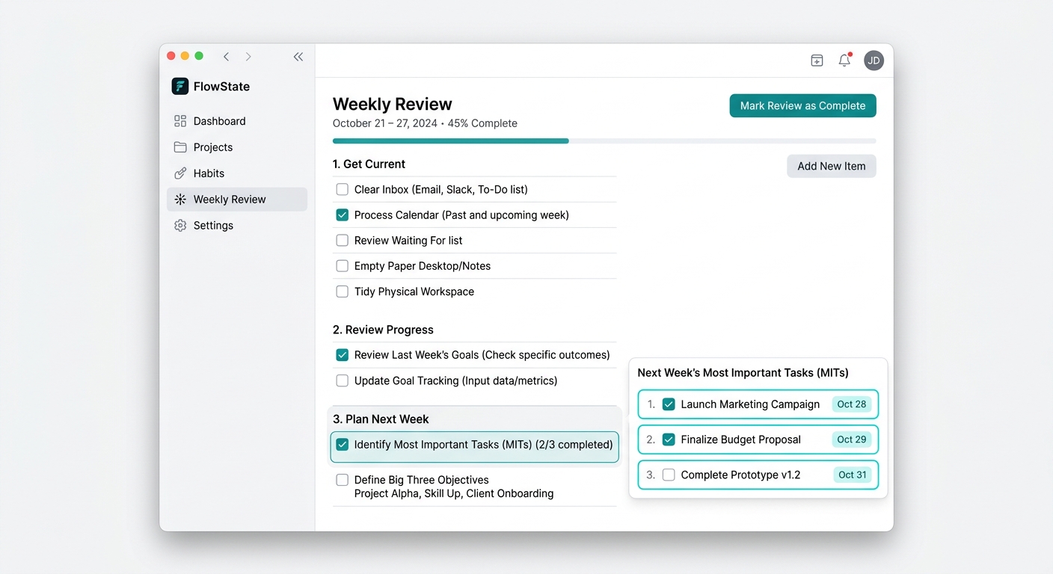Image resolution: width=1053 pixels, height=574 pixels.
Task: Collapse the sidebar with double-chevron icon
Action: click(x=298, y=57)
